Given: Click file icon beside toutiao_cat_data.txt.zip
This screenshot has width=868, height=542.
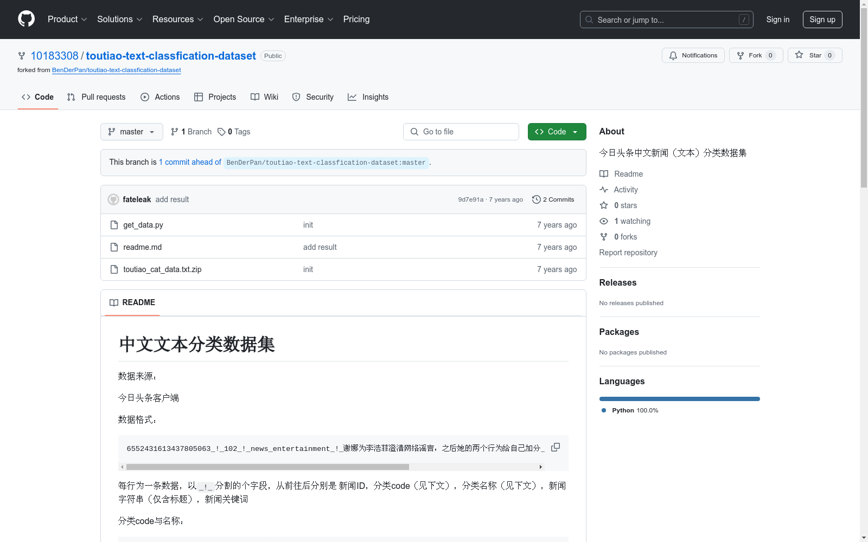Looking at the screenshot, I should (x=114, y=269).
